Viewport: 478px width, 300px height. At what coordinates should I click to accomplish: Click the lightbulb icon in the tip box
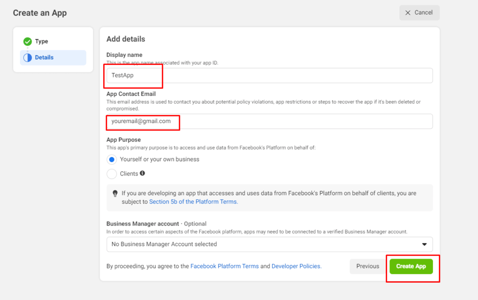point(115,194)
